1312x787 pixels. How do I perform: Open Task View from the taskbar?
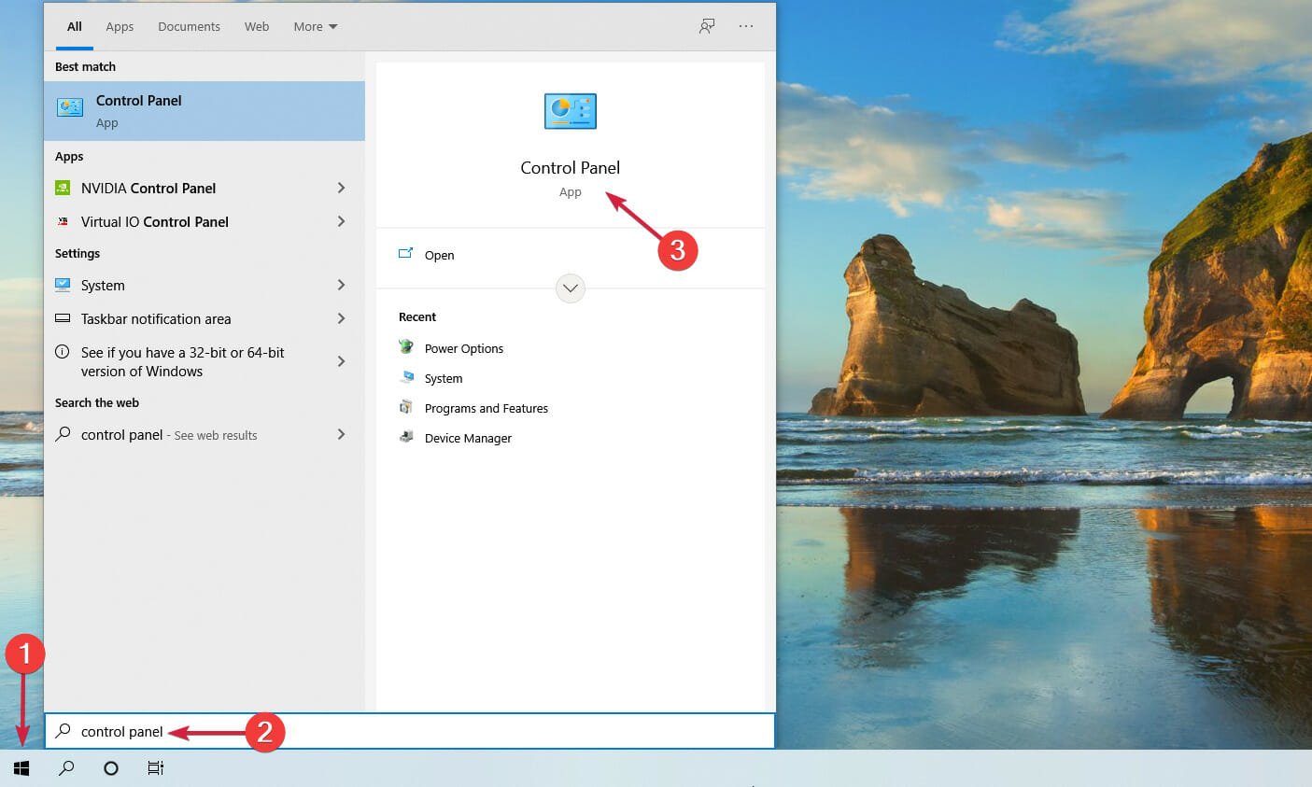click(x=155, y=767)
